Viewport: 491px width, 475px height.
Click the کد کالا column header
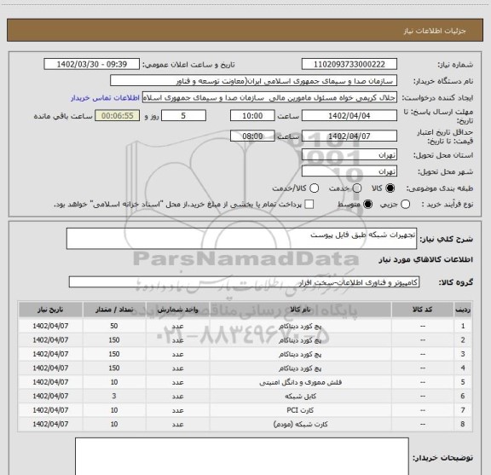[423, 310]
